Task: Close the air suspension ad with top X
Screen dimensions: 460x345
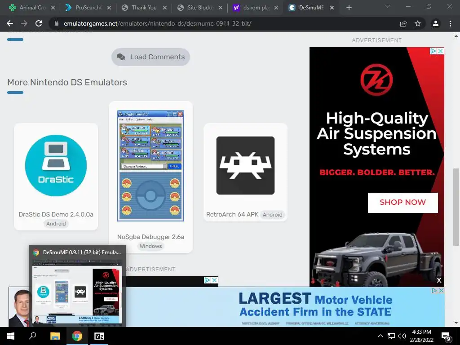Action: pos(440,51)
